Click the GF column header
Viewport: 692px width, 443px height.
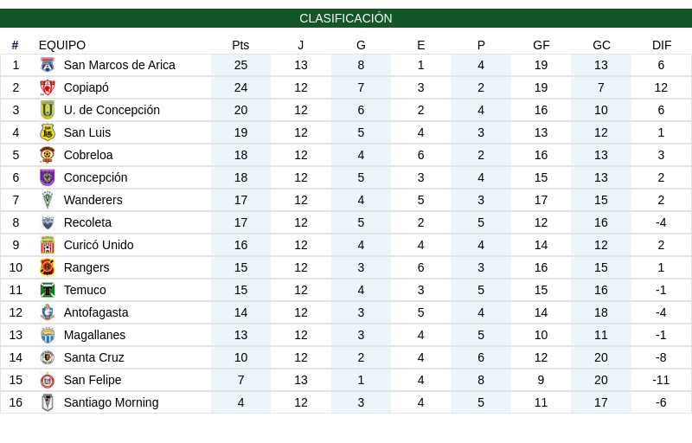click(x=541, y=45)
